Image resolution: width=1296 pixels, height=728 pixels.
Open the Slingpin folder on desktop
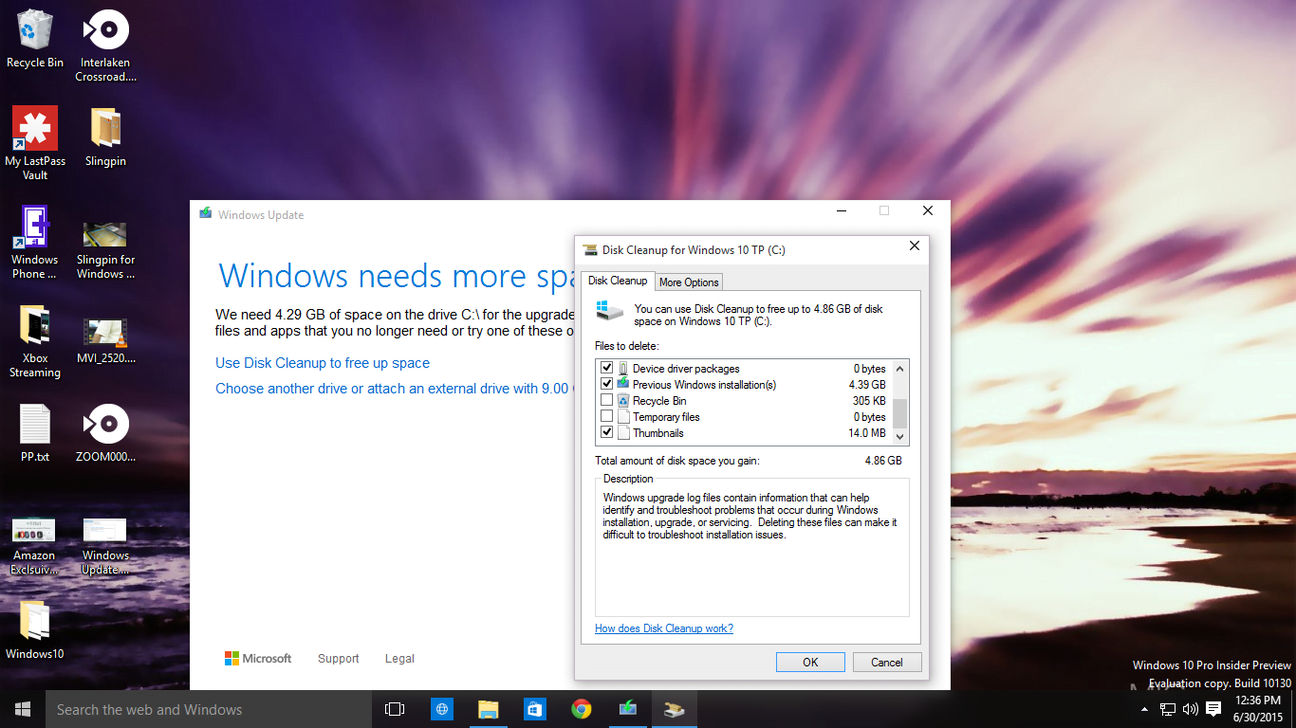pyautogui.click(x=105, y=137)
